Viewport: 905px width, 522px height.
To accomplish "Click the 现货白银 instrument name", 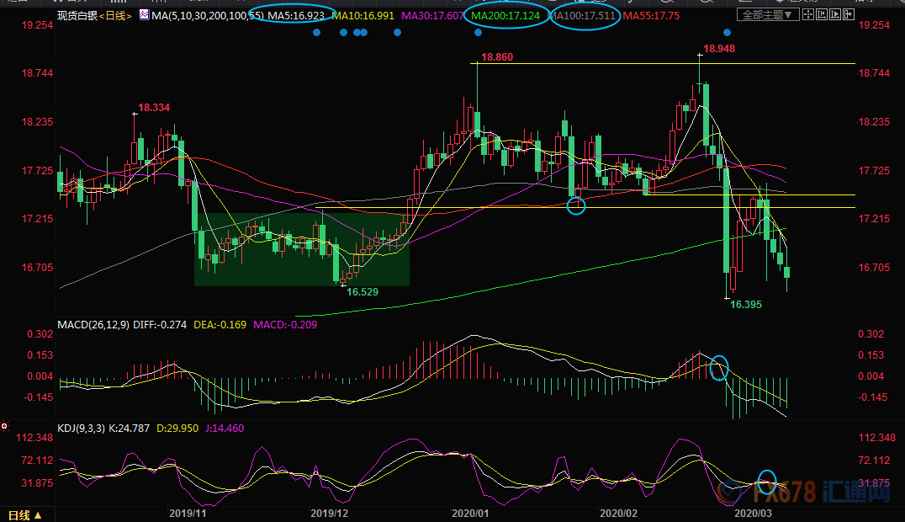I will coord(77,15).
